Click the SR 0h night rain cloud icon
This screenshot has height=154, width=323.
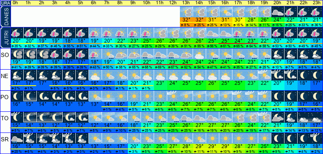17,138
